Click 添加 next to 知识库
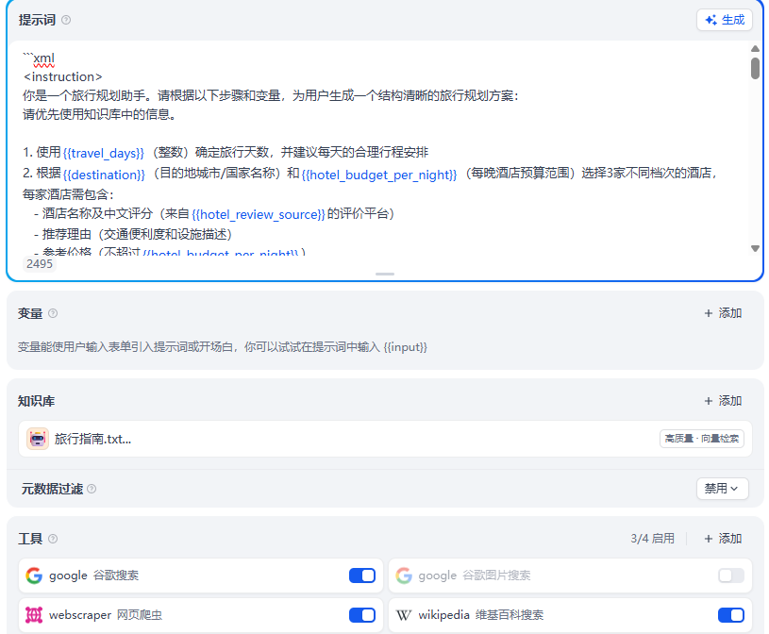 [722, 400]
